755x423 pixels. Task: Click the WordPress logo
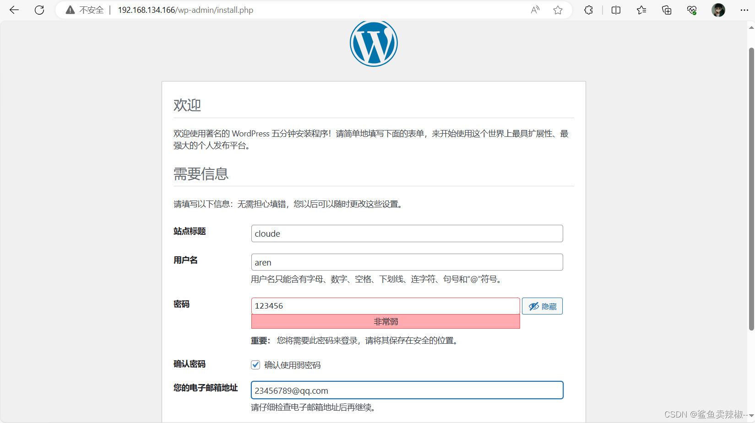click(x=374, y=43)
